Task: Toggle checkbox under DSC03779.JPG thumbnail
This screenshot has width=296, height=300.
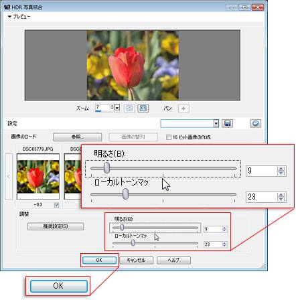Action: point(57,205)
